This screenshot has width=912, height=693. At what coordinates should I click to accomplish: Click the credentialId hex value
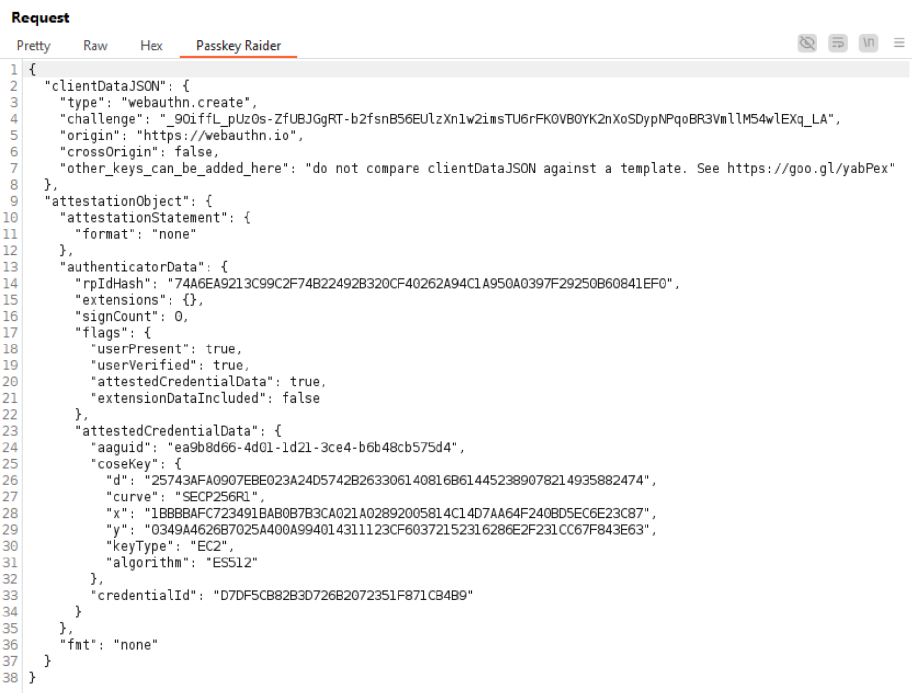click(343, 596)
